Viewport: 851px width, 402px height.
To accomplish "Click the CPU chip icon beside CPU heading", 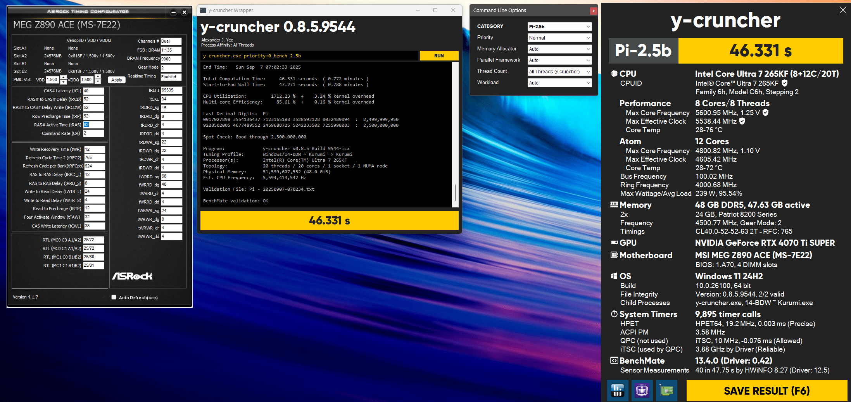I will pyautogui.click(x=614, y=74).
